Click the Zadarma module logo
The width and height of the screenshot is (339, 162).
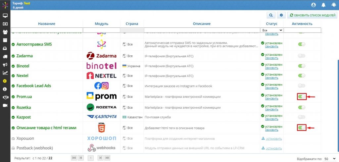[101, 56]
